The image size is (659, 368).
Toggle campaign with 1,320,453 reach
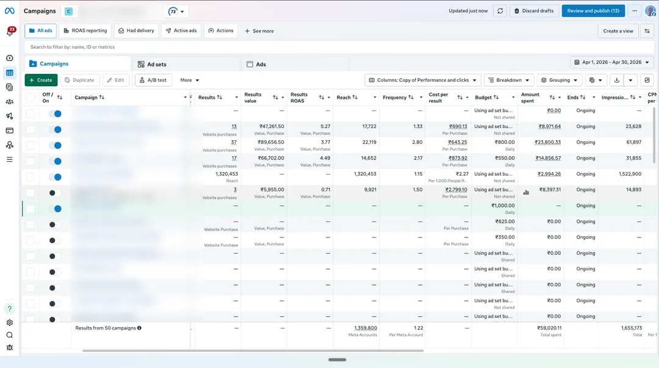click(x=55, y=177)
